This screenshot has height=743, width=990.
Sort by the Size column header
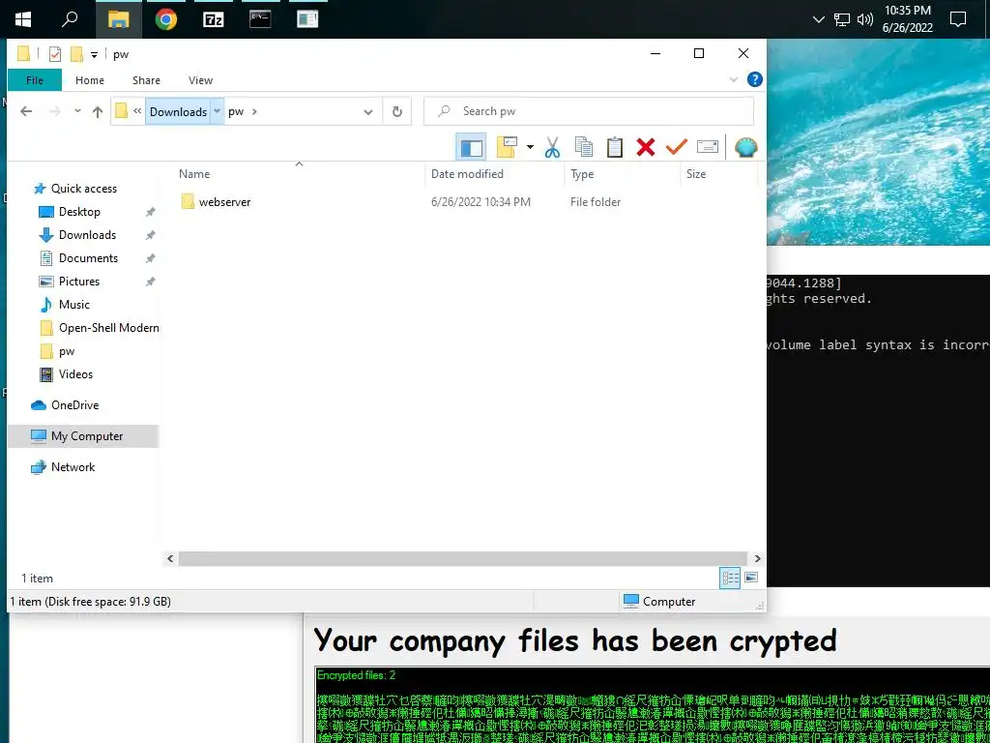click(696, 174)
